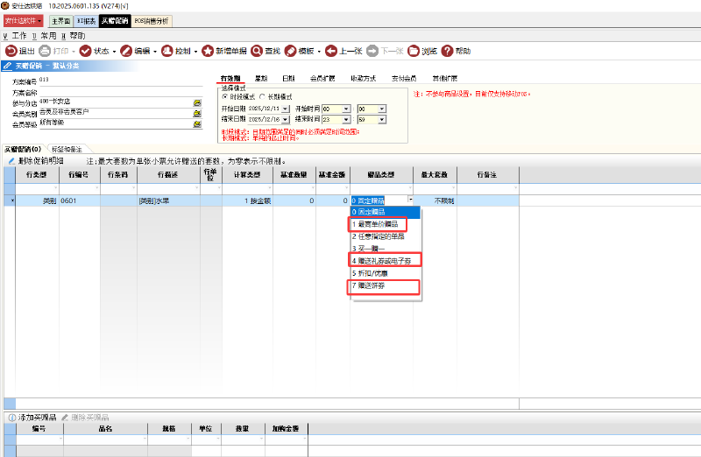Switch to the POS销售分析 tab
Image resolution: width=701 pixels, height=457 pixels.
pyautogui.click(x=152, y=21)
